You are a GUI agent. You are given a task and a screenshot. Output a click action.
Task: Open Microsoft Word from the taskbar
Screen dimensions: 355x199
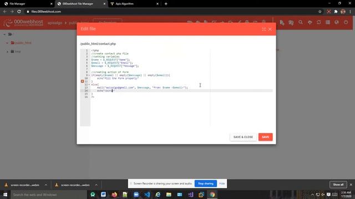(103, 195)
